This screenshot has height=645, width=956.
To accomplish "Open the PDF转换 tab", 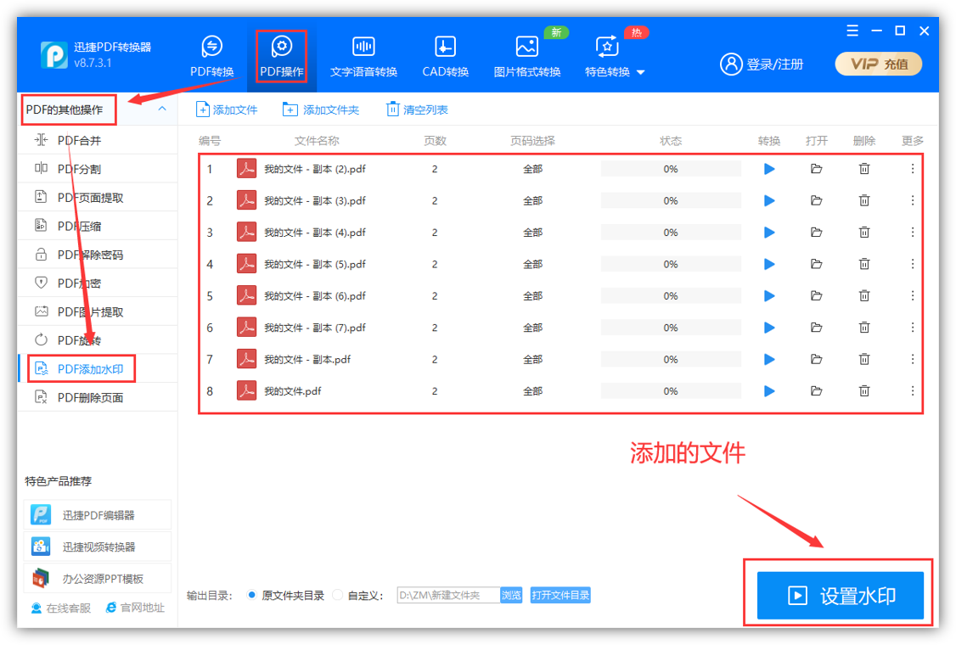I will [211, 56].
